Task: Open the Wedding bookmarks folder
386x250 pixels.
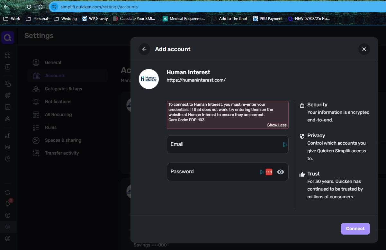Action: click(65, 19)
